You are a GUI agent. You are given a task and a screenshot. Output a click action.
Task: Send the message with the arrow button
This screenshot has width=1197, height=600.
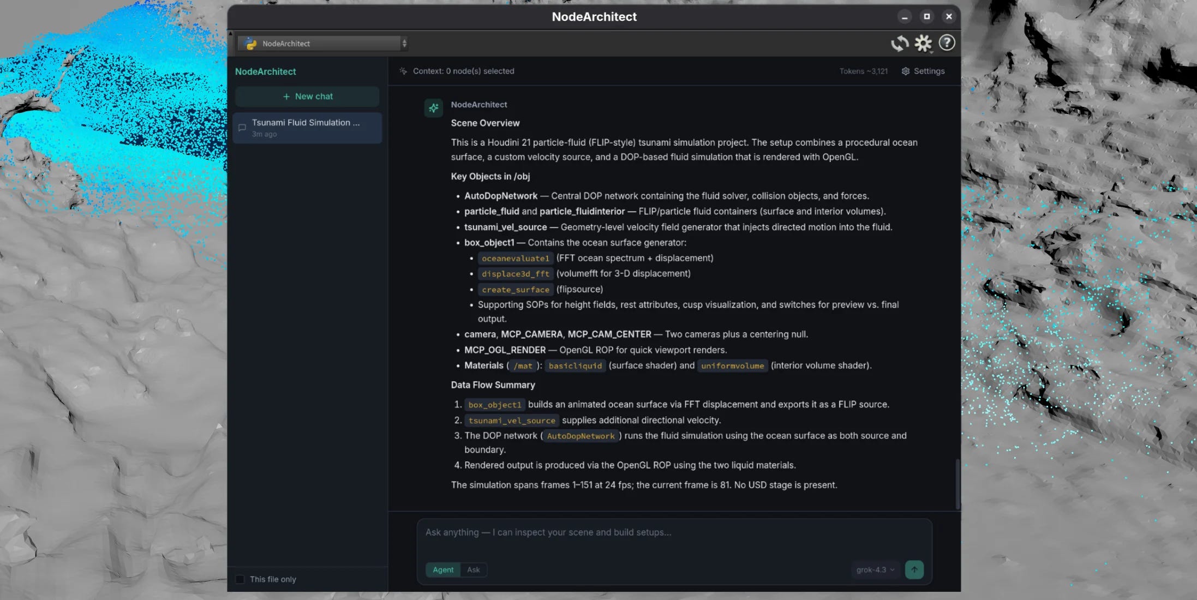tap(914, 569)
